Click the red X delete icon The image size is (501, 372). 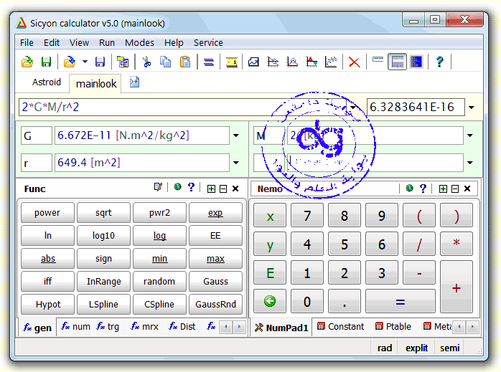click(355, 62)
